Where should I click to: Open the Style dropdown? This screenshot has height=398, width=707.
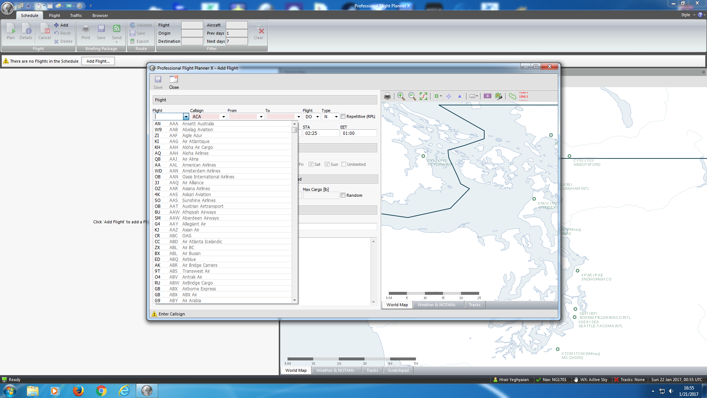coord(688,15)
